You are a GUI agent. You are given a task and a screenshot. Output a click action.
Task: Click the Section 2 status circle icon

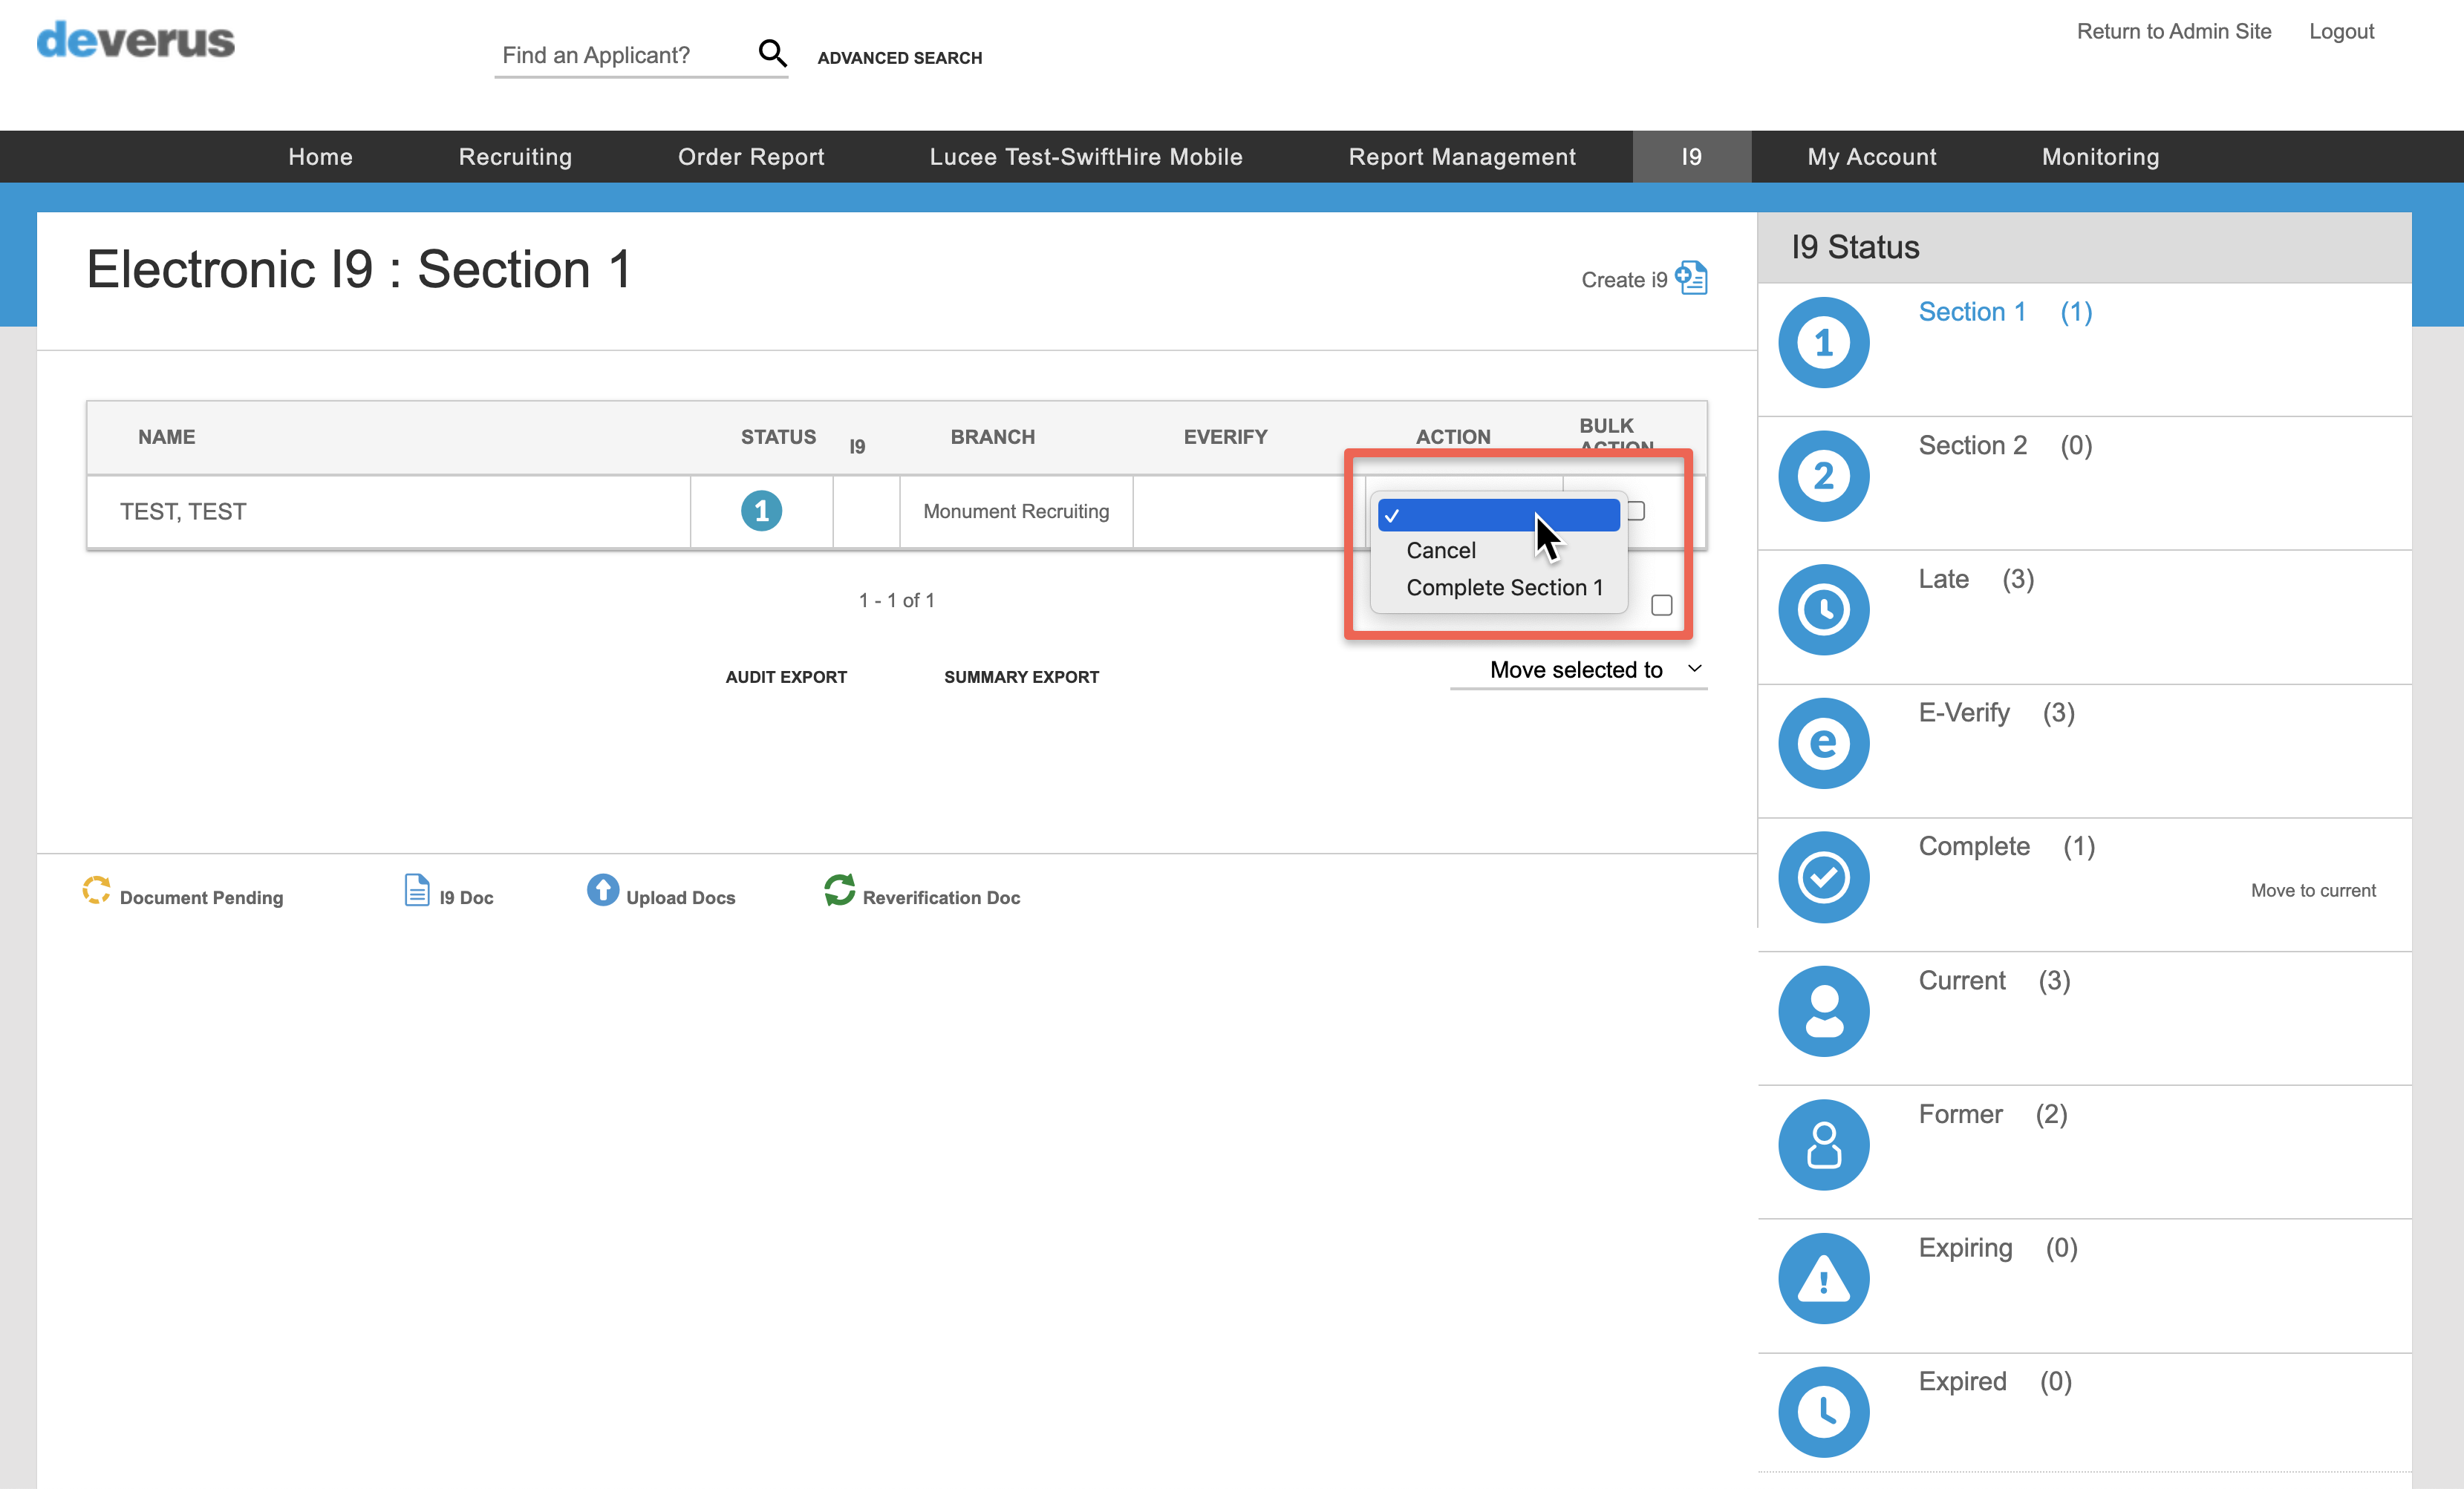1823,477
